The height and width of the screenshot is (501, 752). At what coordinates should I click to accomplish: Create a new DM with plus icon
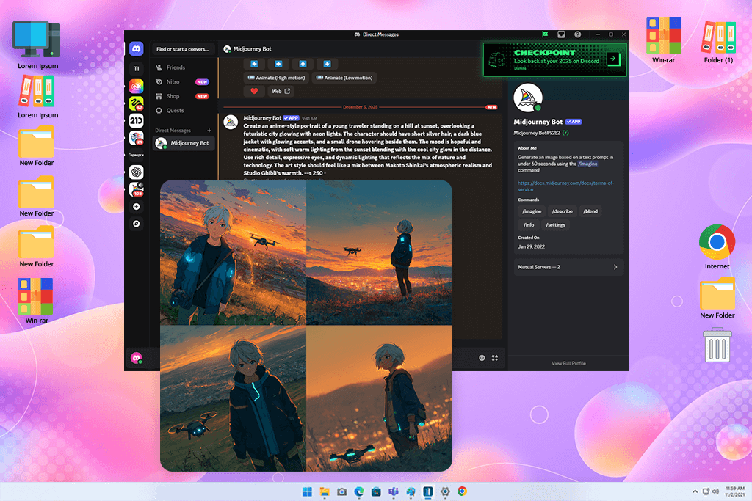(209, 131)
